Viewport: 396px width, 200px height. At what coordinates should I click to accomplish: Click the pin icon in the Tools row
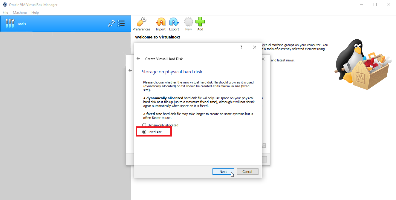coord(111,24)
